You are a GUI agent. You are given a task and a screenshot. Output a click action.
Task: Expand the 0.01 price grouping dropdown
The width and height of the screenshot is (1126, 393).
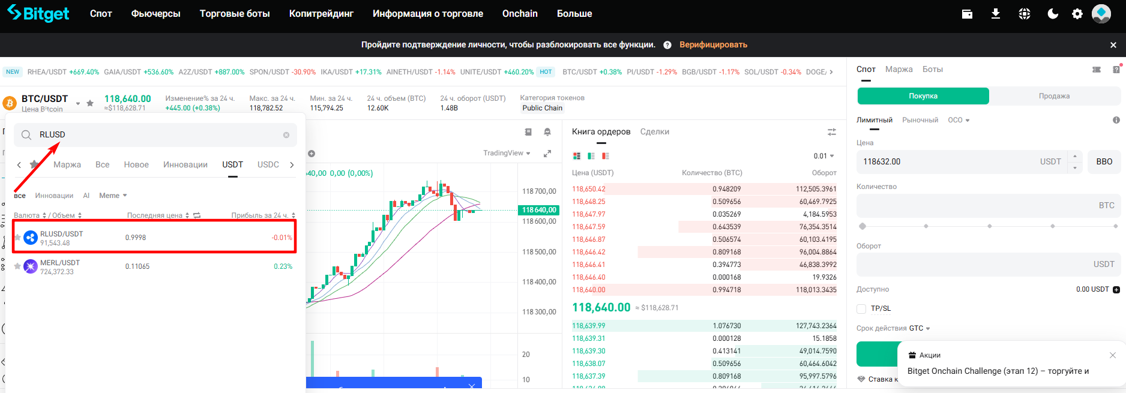(824, 156)
